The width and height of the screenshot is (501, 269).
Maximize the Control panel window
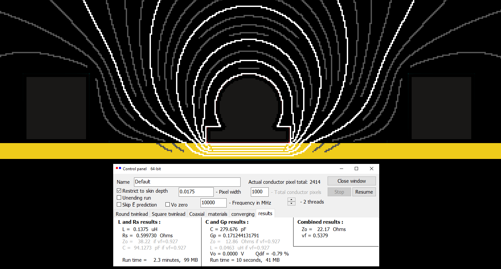click(356, 169)
